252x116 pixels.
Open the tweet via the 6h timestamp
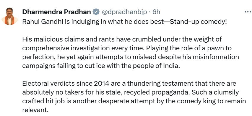(x=156, y=12)
